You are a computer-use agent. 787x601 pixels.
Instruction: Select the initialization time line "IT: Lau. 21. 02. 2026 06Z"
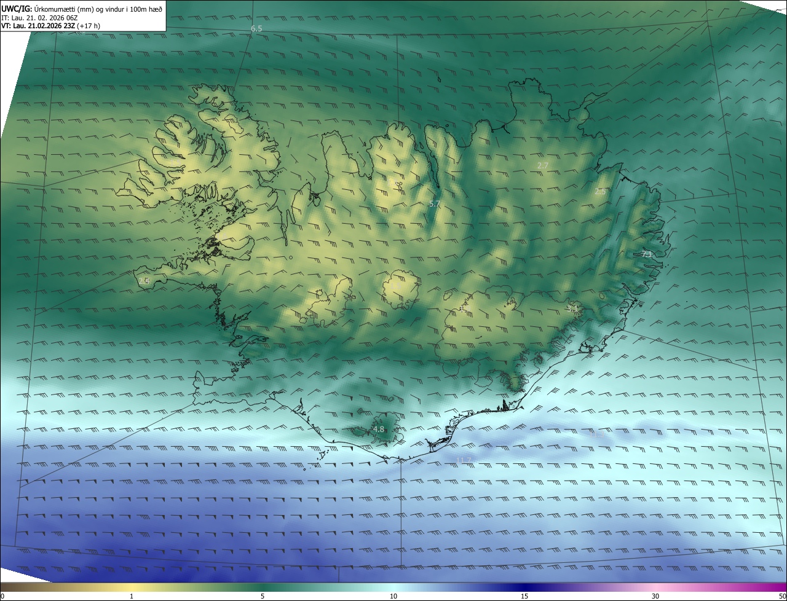pos(39,17)
